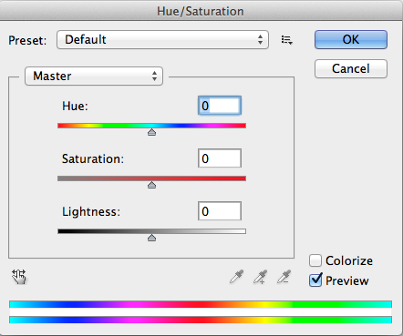Click the Preset dropdown arrows

click(260, 39)
